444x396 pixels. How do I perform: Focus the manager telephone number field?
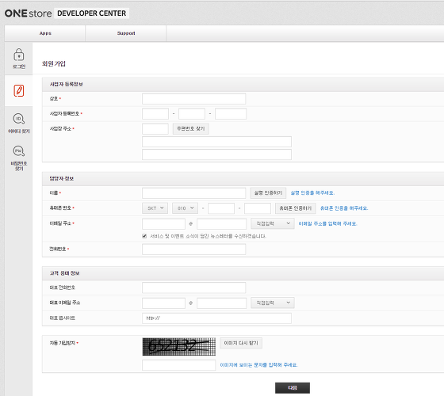[194, 249]
